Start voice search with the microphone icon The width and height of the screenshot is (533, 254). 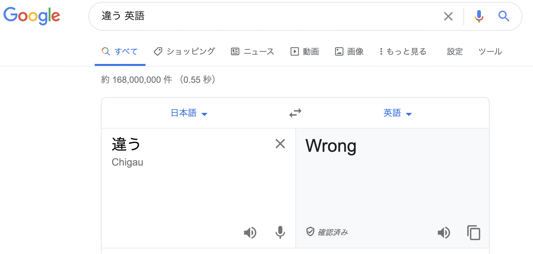(x=479, y=16)
